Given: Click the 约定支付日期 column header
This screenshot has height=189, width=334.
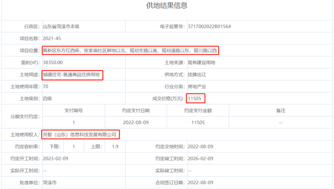Looking at the screenshot, I should click(136, 110).
